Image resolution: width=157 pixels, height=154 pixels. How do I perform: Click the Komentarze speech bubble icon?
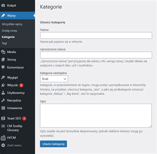pyautogui.click(x=3, y=67)
